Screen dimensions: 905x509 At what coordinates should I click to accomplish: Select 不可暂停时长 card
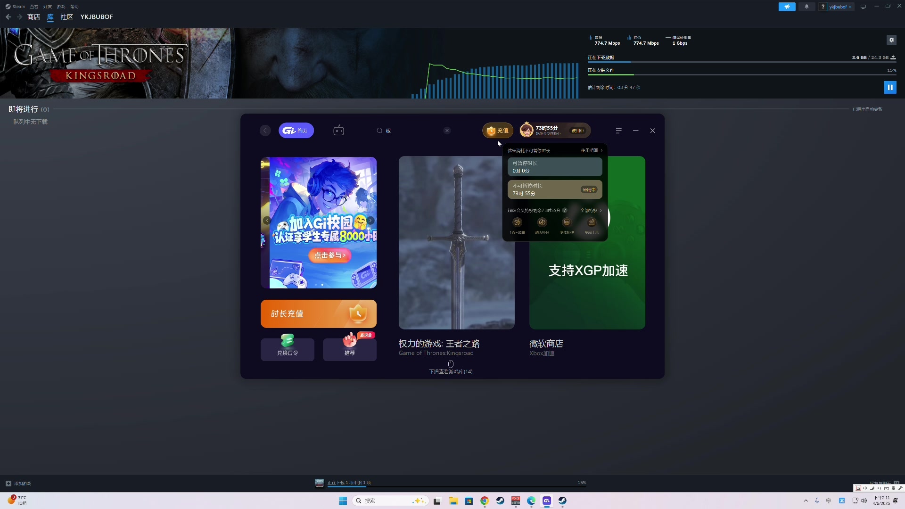555,189
